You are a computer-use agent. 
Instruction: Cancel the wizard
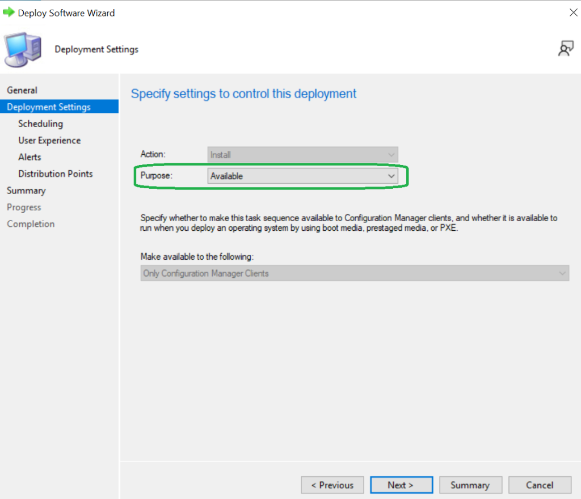(x=540, y=485)
